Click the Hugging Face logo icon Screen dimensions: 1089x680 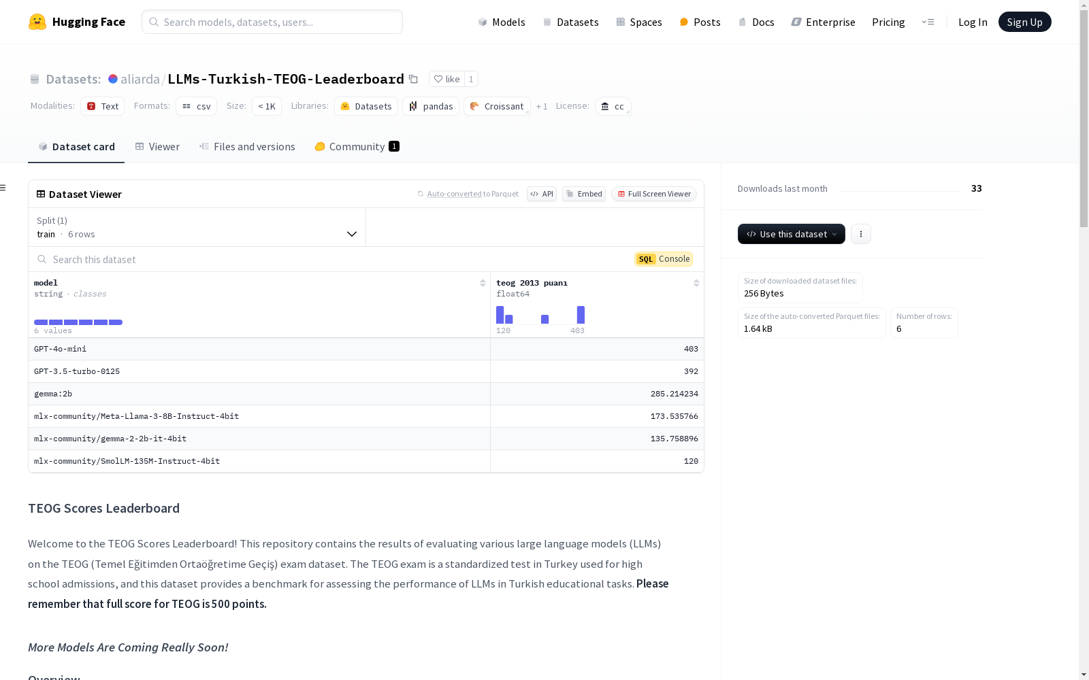(37, 22)
